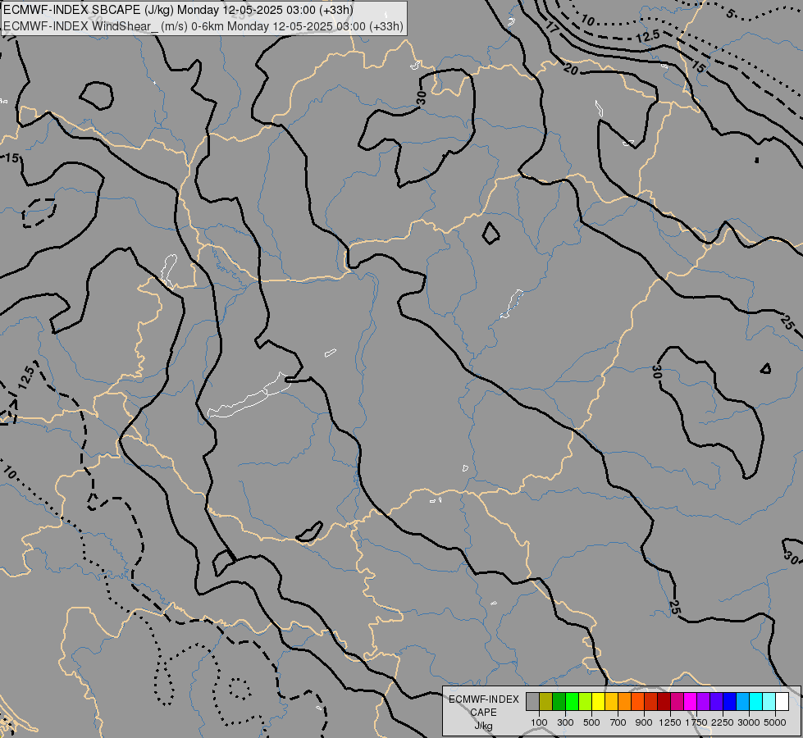Image resolution: width=803 pixels, height=738 pixels.
Task: Click the dark green legend swatch
Action: [x=559, y=701]
